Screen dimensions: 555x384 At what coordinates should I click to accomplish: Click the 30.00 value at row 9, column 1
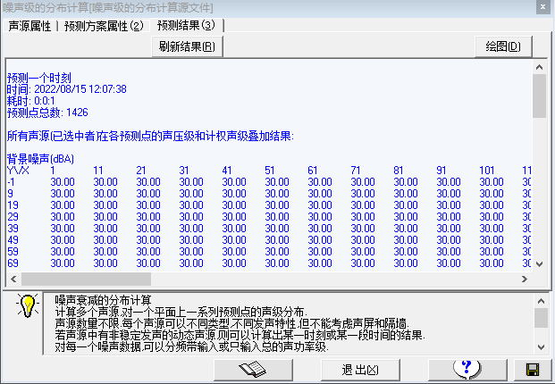click(63, 194)
